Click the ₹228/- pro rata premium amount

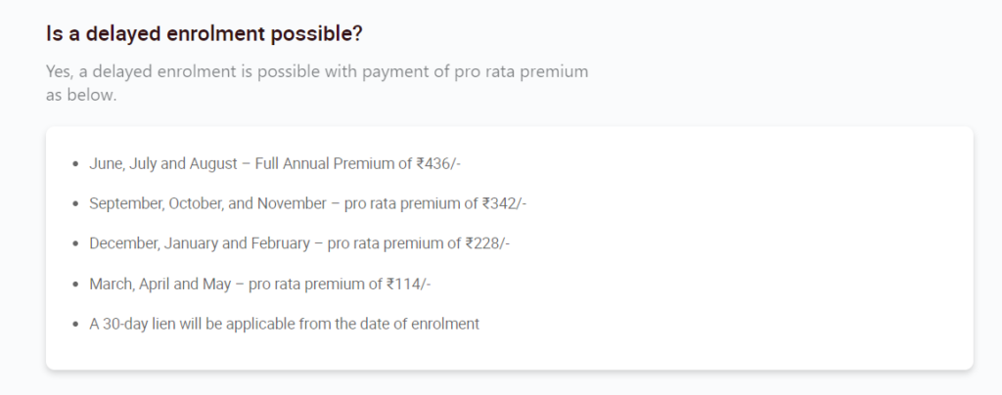pos(487,243)
